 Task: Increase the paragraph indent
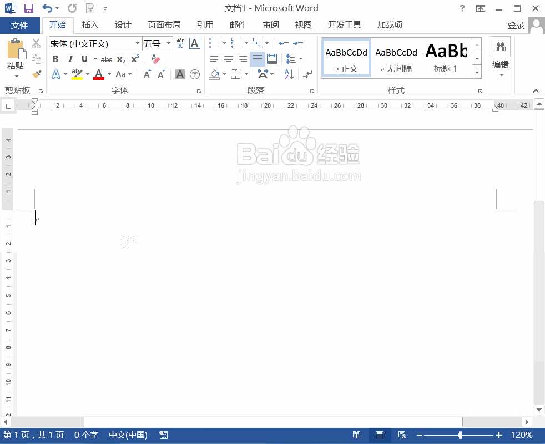(298, 43)
